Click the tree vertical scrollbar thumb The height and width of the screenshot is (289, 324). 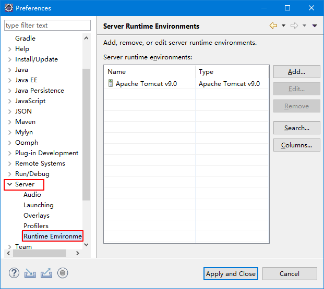pyautogui.click(x=87, y=134)
